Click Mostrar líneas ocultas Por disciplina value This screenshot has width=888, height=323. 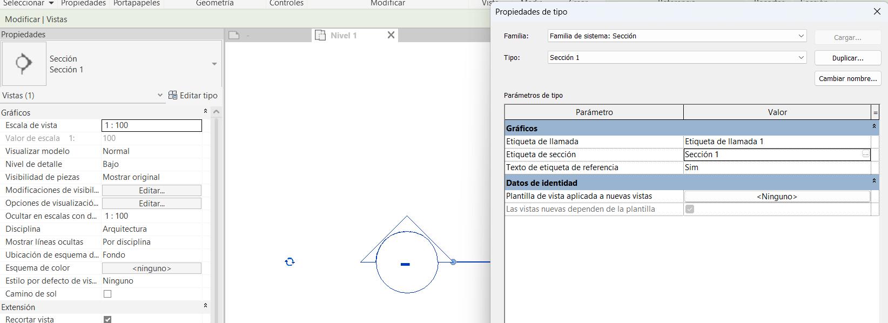(152, 242)
